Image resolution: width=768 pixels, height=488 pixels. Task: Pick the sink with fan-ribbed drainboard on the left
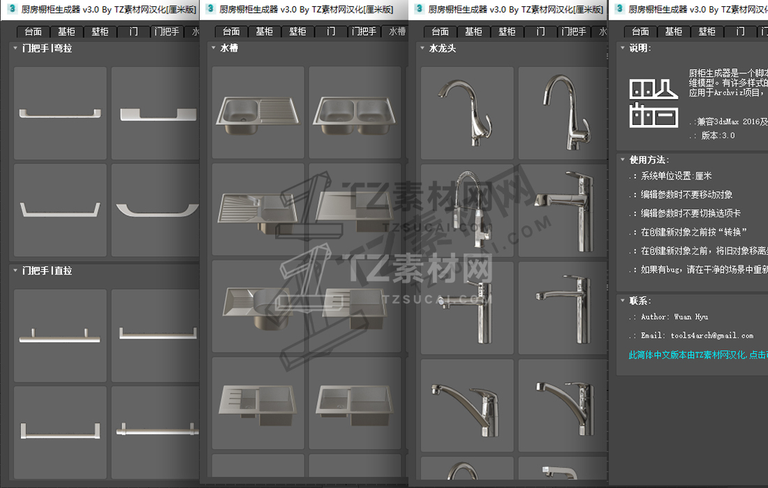[x=258, y=209]
